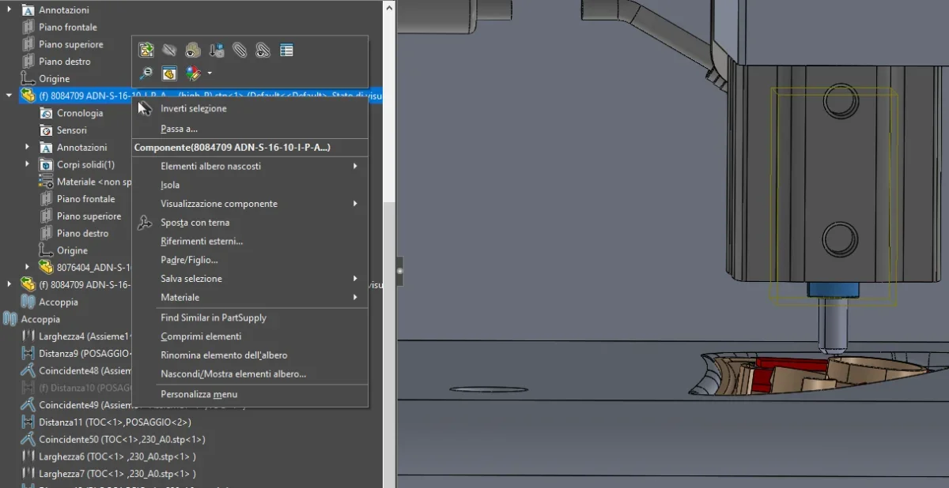Click the down-arrow cube icon in toolbar
Screen dimensions: 949x488
pos(217,51)
